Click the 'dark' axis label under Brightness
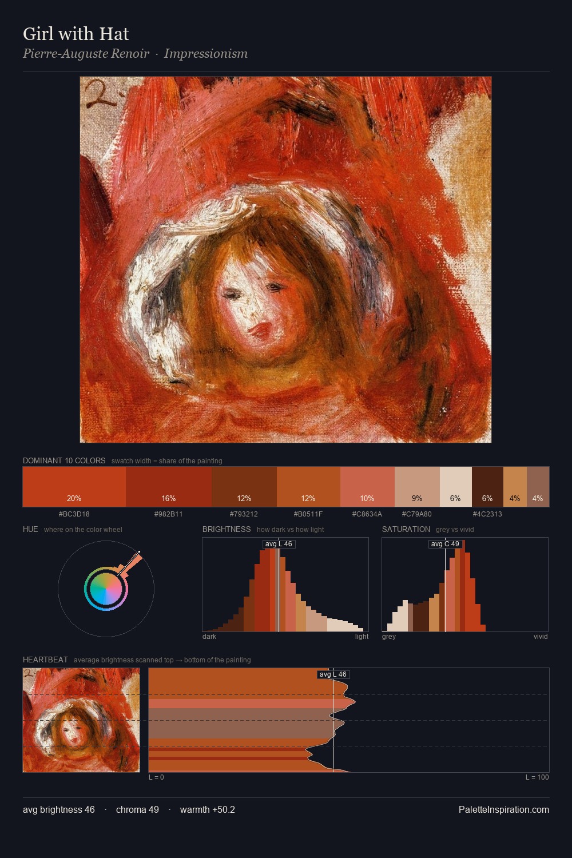 tap(209, 637)
